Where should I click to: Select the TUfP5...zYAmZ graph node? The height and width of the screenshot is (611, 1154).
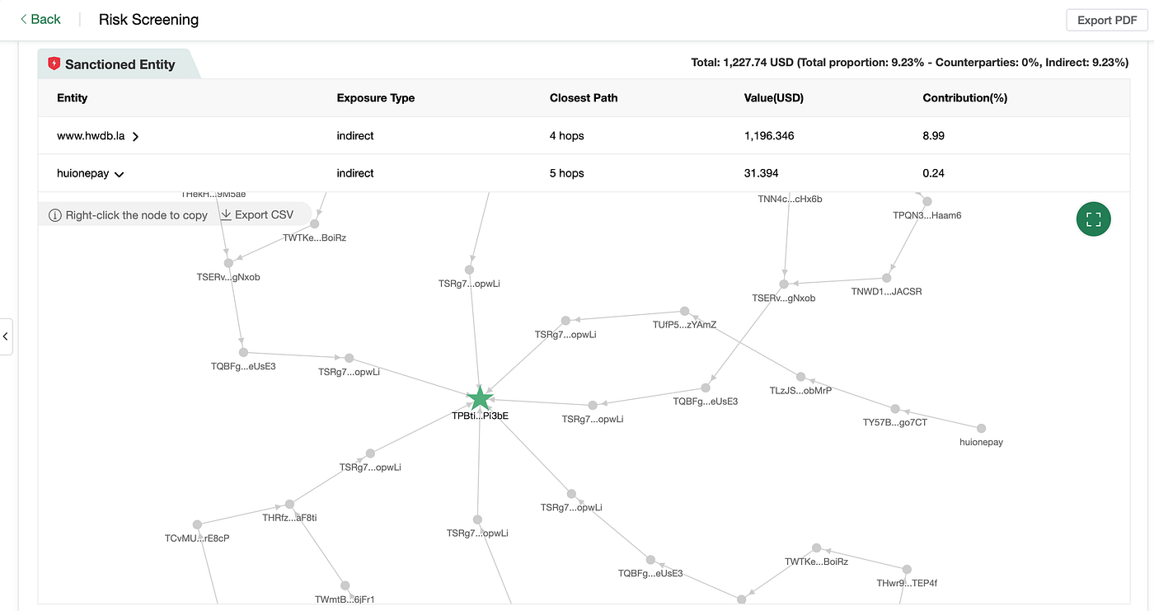(x=684, y=312)
